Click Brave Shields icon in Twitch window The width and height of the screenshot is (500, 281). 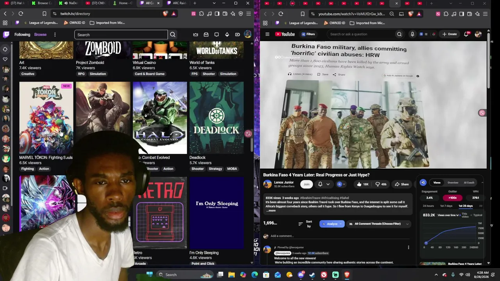(166, 14)
